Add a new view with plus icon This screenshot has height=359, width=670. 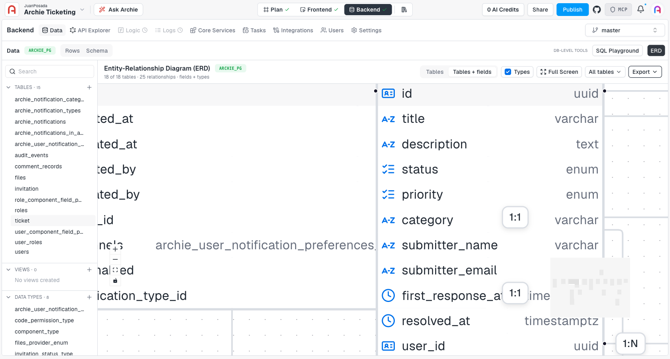pos(89,270)
